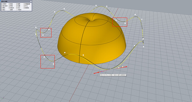The width and height of the screenshot is (192, 102).
Task: Enable the 子物件 checkbox
Action: pos(17,10)
